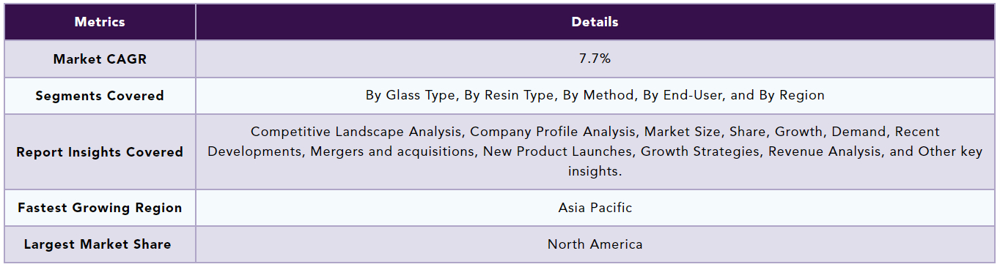Click the Asia Pacific value
Screen dimensions: 1000x267
(595, 208)
